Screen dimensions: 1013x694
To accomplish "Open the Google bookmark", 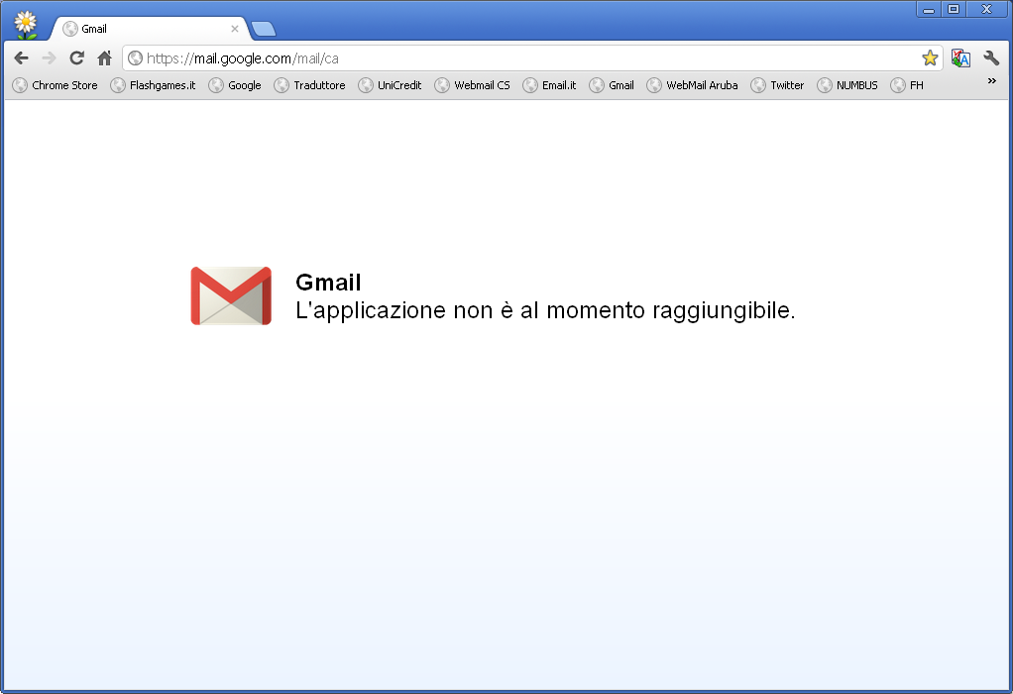I will coord(235,85).
